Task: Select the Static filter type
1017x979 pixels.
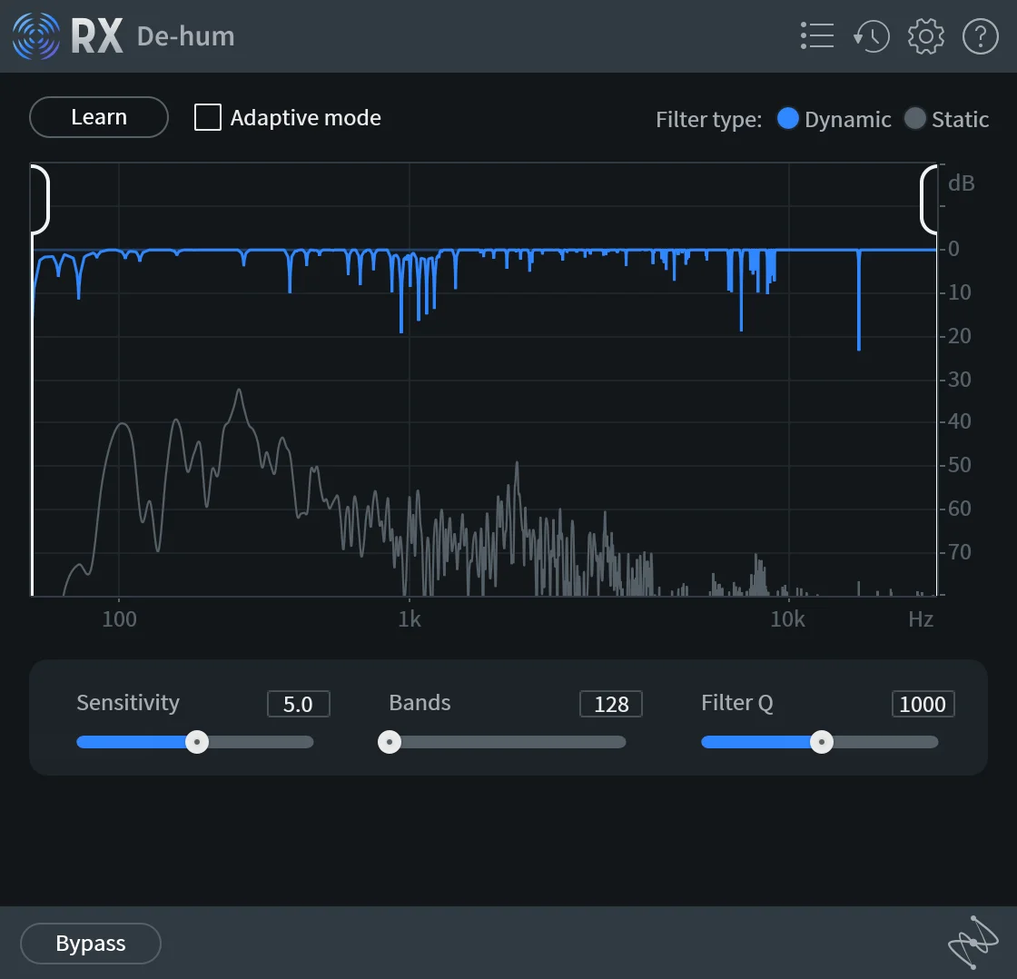Action: [x=914, y=118]
